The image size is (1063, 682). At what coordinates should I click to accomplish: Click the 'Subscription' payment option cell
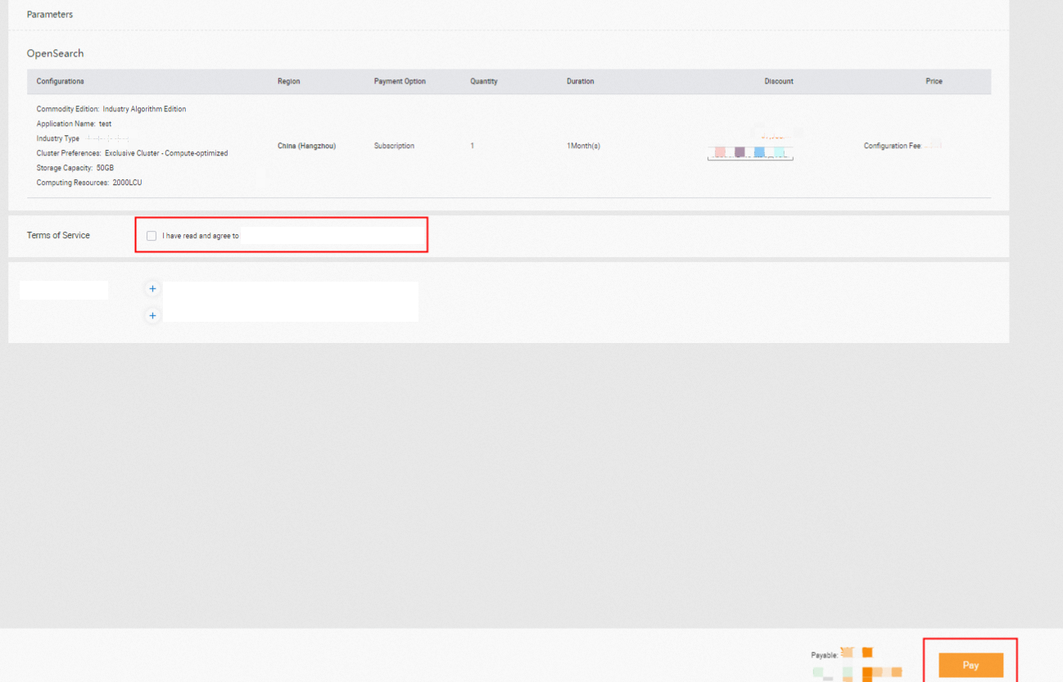pos(394,146)
